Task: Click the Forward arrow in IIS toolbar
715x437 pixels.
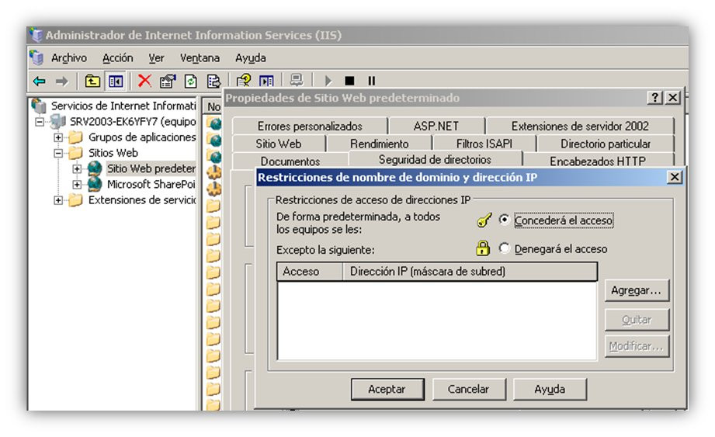Action: (x=61, y=81)
